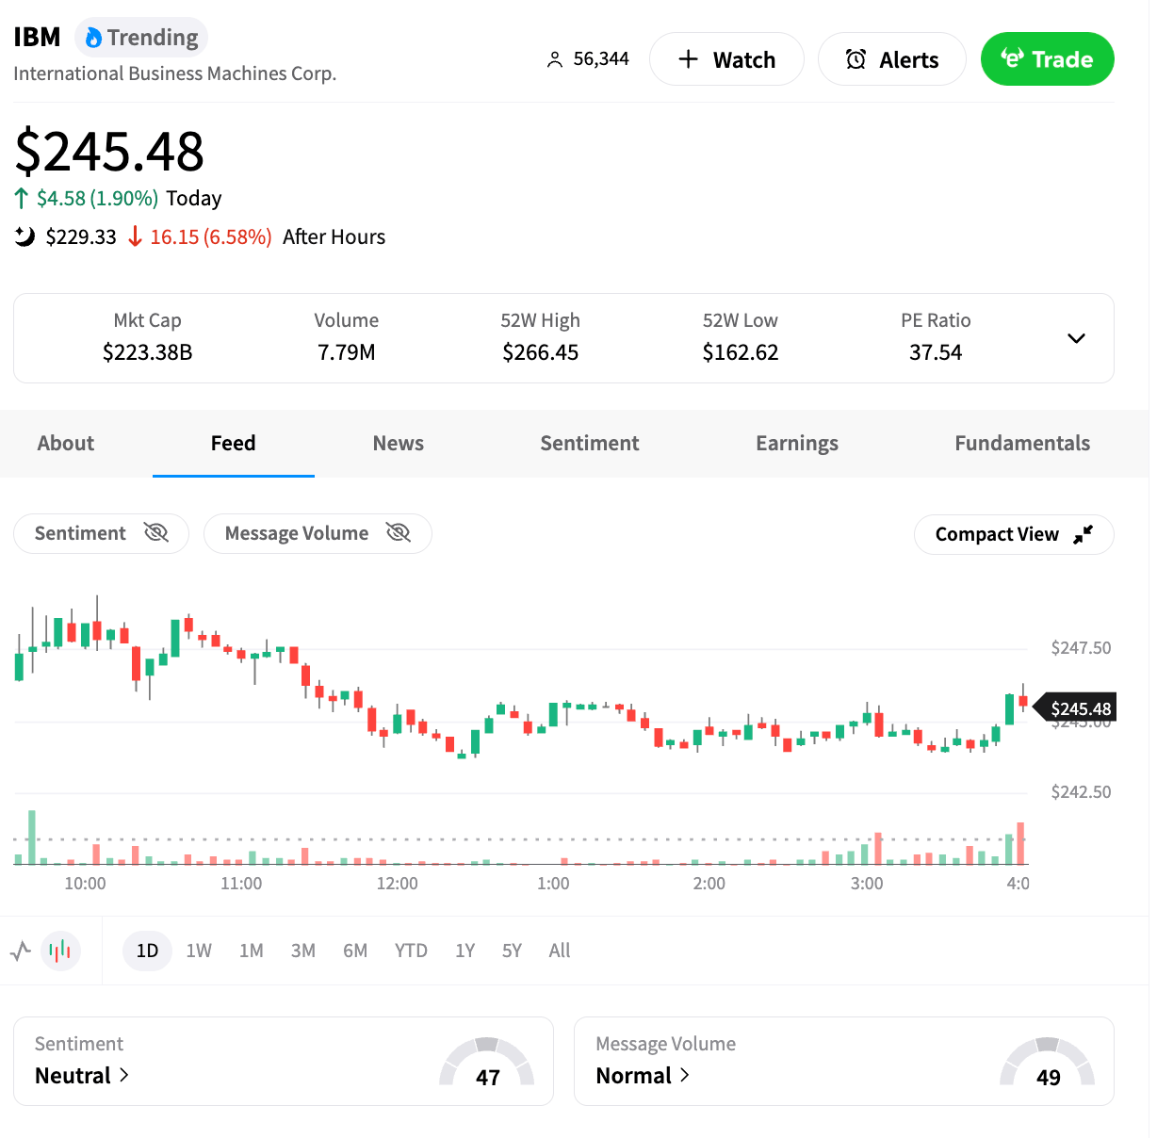This screenshot has width=1157, height=1138.
Task: Select the Feed tab
Action: pos(234,444)
